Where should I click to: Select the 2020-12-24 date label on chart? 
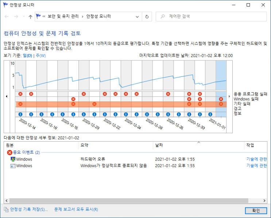pos(133,124)
